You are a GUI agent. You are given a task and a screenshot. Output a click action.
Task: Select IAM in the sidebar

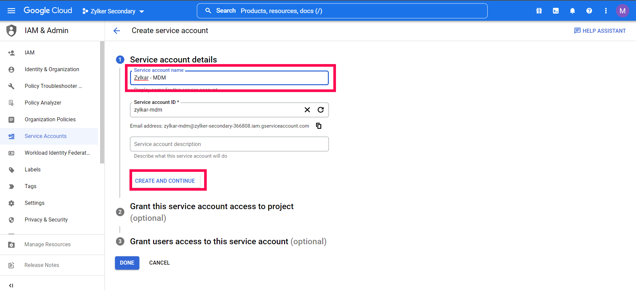[x=49, y=52]
